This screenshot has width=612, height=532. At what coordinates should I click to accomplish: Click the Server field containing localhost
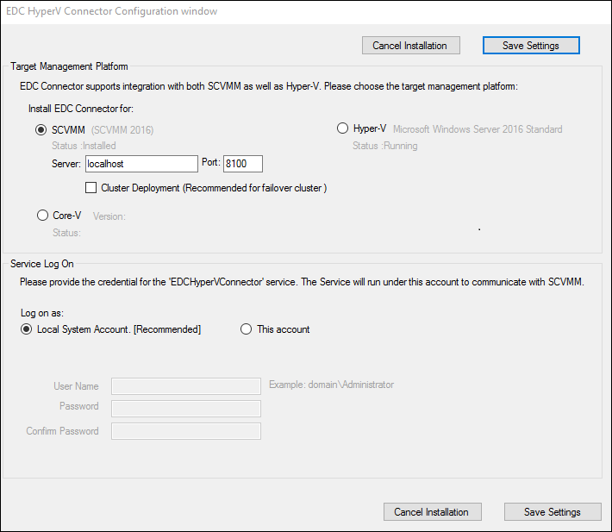point(141,164)
